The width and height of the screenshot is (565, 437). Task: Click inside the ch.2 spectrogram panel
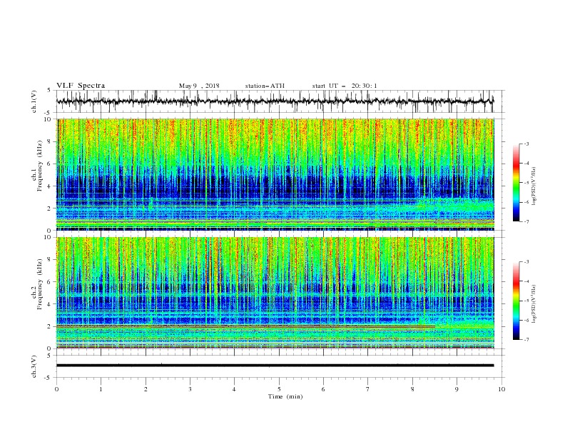click(x=275, y=293)
